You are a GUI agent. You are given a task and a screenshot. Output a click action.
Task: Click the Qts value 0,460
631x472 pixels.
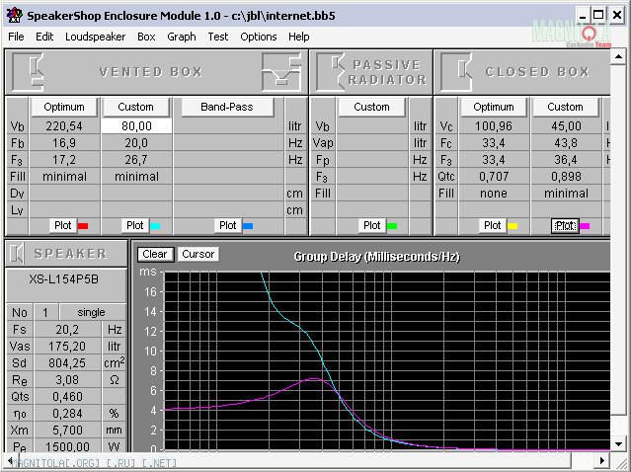(x=67, y=397)
